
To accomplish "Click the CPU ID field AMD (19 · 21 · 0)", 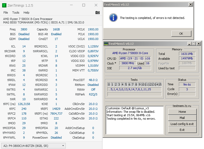I will point(132,58).
